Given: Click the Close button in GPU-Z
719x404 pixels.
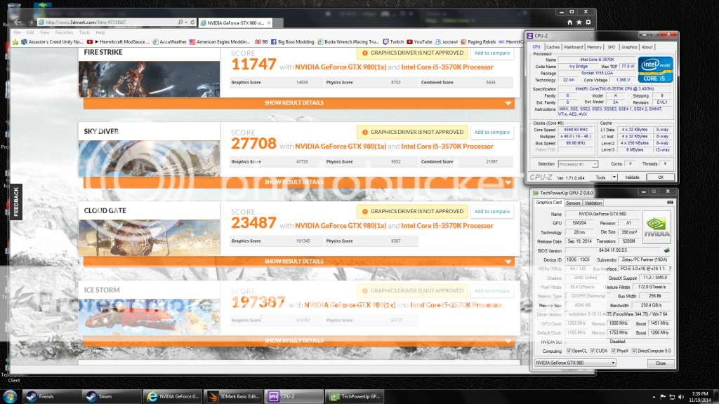Looking at the screenshot, I should pos(660,363).
